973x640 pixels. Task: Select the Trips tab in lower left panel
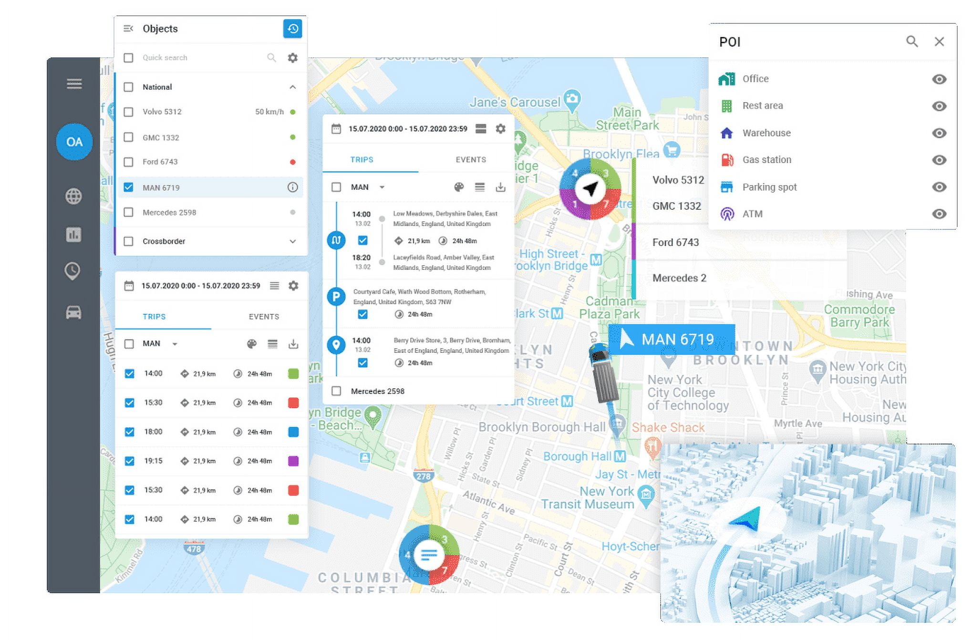(x=154, y=317)
